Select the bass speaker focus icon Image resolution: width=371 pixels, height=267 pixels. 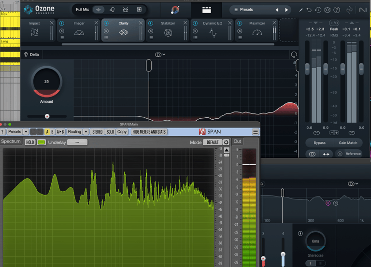click(x=139, y=10)
